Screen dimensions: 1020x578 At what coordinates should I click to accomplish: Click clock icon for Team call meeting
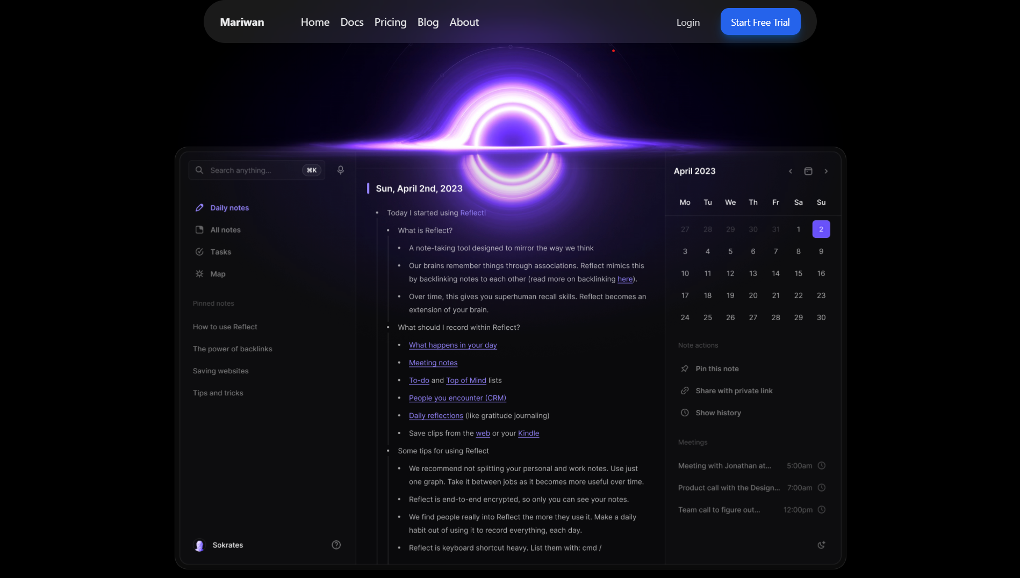pyautogui.click(x=822, y=510)
